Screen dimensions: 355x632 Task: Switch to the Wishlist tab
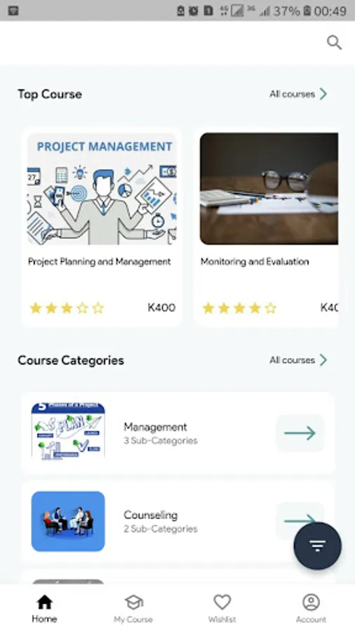222,609
